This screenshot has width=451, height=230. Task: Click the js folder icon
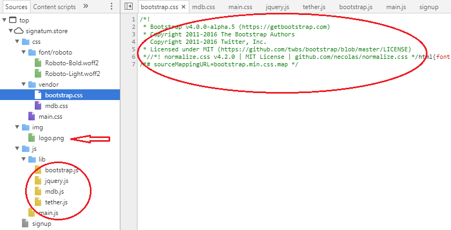tap(26, 148)
